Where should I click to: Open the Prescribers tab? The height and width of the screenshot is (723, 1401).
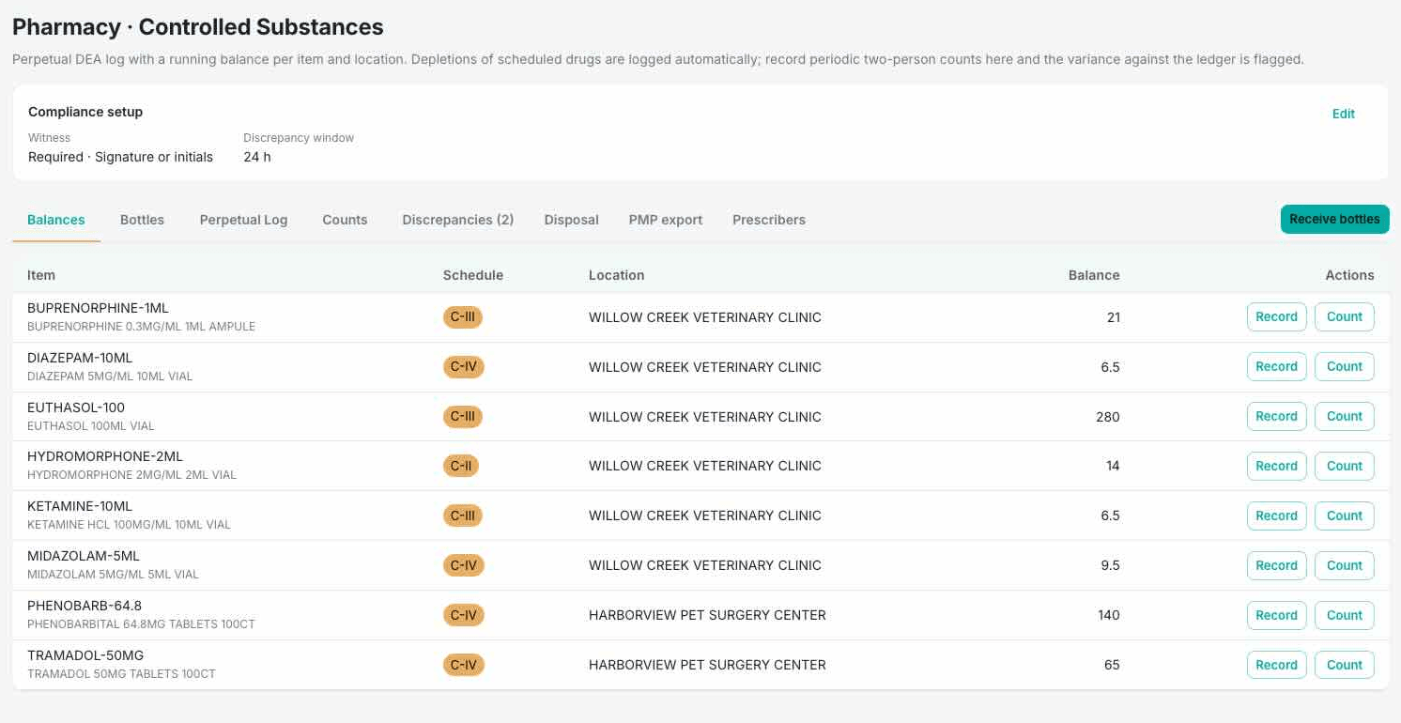tap(769, 220)
